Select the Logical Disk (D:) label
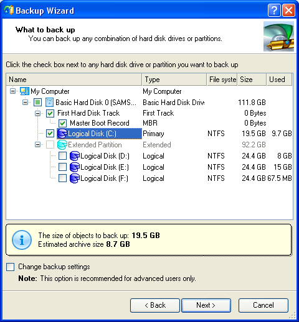This screenshot has height=322, width=299. (105, 156)
